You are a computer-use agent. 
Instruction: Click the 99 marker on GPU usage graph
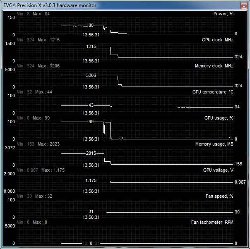[x=91, y=122]
